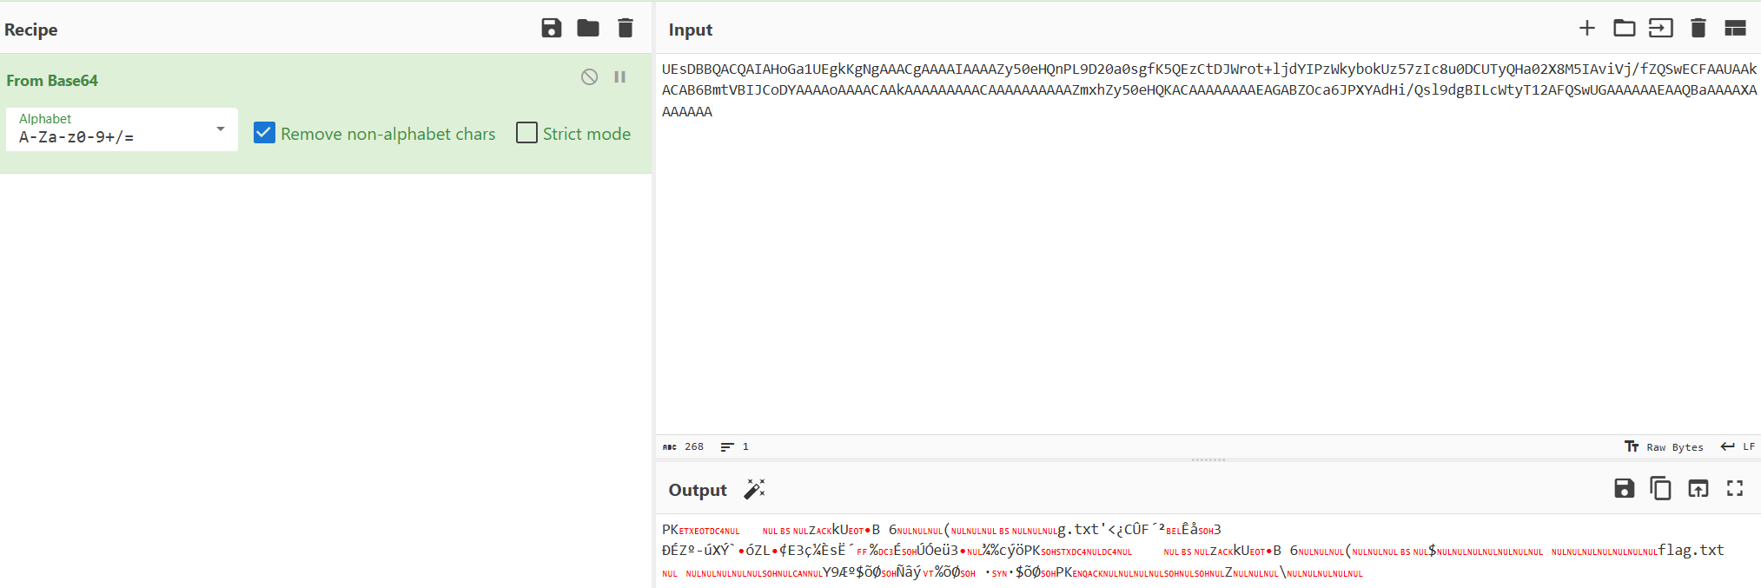This screenshot has width=1761, height=588.
Task: Maximise the output pane
Action: coord(1735,489)
